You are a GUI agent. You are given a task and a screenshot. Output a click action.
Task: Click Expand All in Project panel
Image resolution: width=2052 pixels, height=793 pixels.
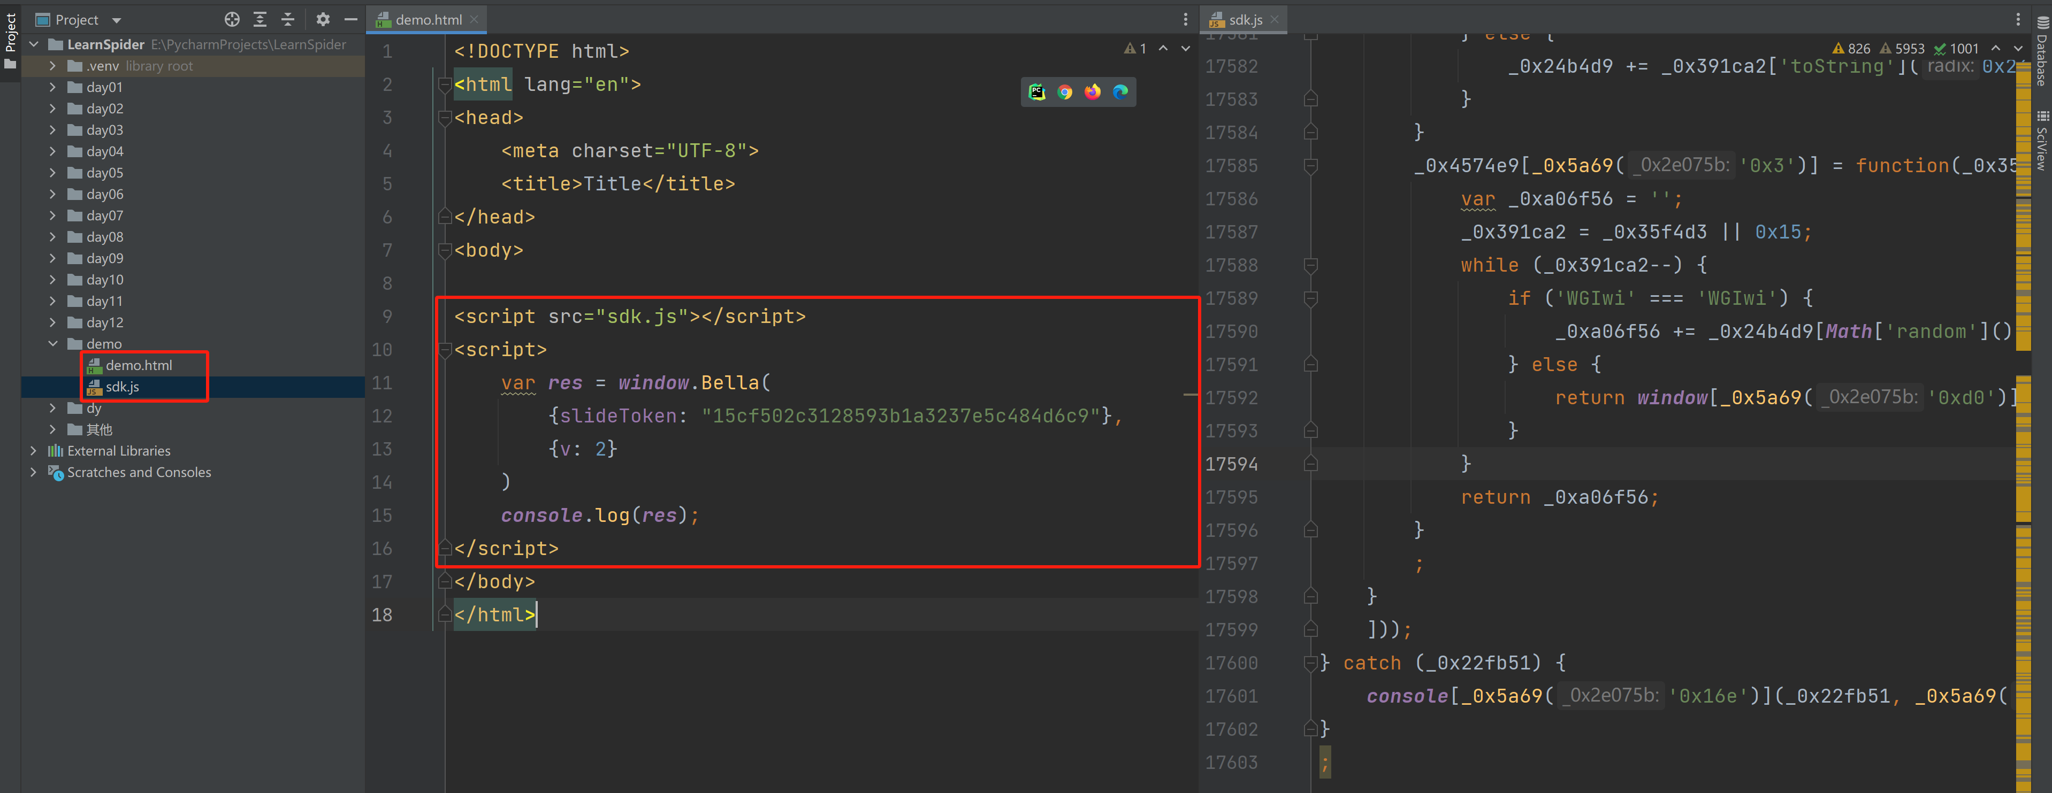tap(260, 19)
